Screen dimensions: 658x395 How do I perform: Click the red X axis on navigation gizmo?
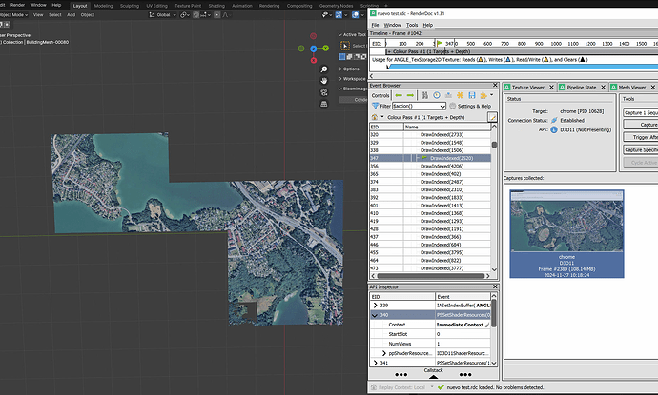pos(314,60)
